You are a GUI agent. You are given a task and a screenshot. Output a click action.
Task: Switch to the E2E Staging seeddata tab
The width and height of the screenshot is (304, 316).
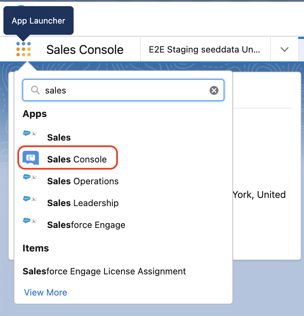[204, 49]
